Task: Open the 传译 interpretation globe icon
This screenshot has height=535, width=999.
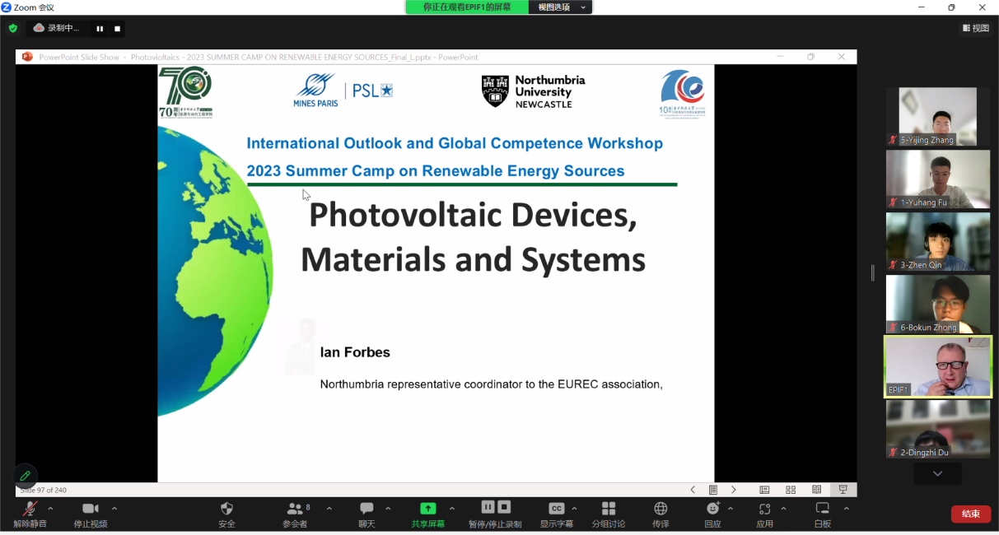Action: coord(661,509)
